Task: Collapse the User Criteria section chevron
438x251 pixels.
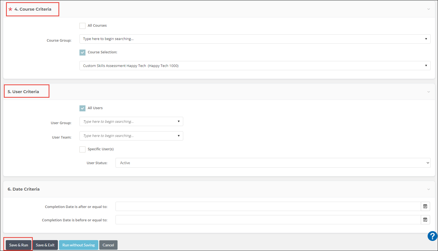Action: pyautogui.click(x=428, y=92)
